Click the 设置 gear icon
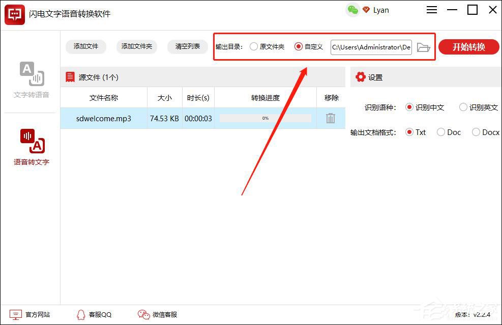This screenshot has height=325, width=502. click(361, 77)
